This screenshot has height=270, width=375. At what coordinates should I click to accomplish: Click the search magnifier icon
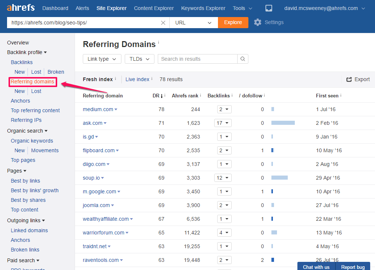tap(243, 59)
